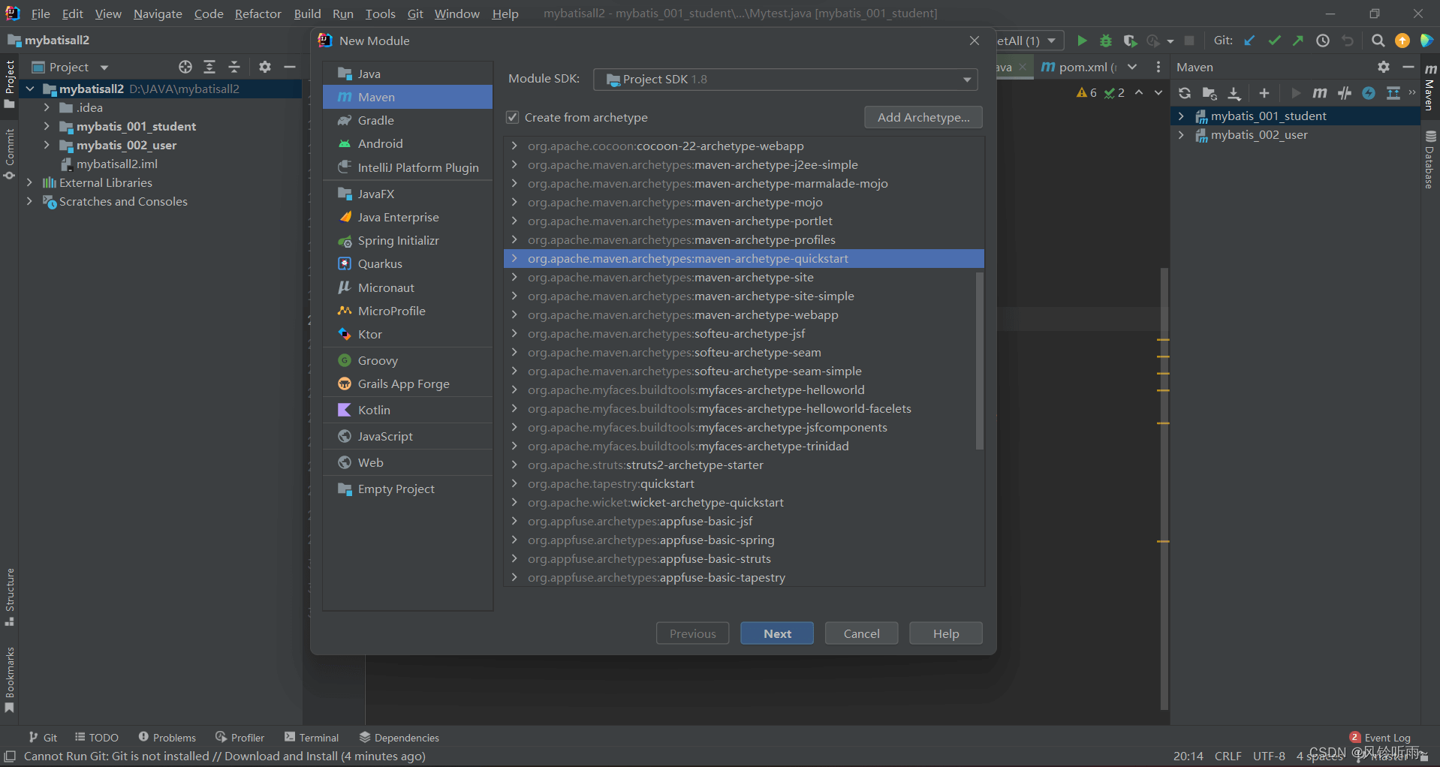
Task: Go to next highlighted error down arrow
Action: tap(1158, 93)
